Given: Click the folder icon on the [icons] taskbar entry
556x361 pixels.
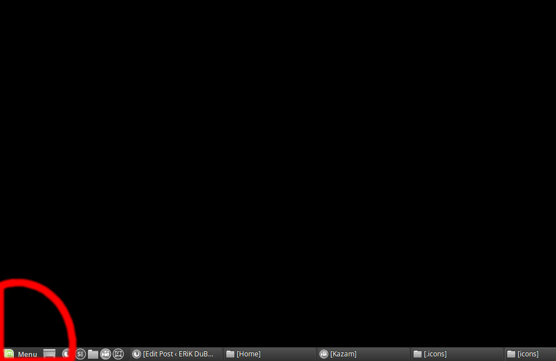Looking at the screenshot, I should (x=510, y=354).
